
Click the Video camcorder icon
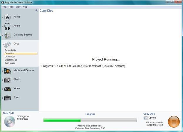click(x=7, y=89)
